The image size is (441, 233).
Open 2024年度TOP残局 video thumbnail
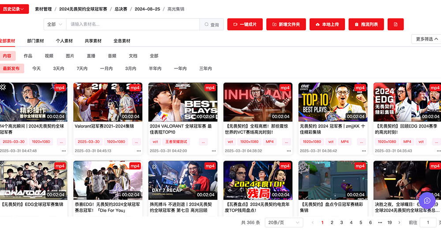click(258, 180)
